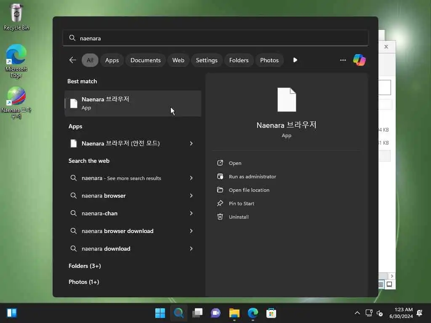Close the background window with X
431x323 pixels.
(x=386, y=47)
